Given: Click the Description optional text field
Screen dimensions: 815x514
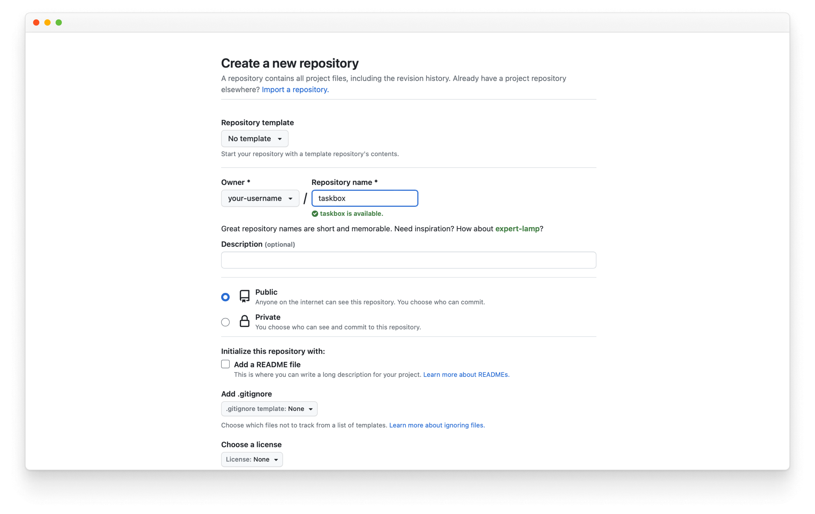Looking at the screenshot, I should coord(408,260).
